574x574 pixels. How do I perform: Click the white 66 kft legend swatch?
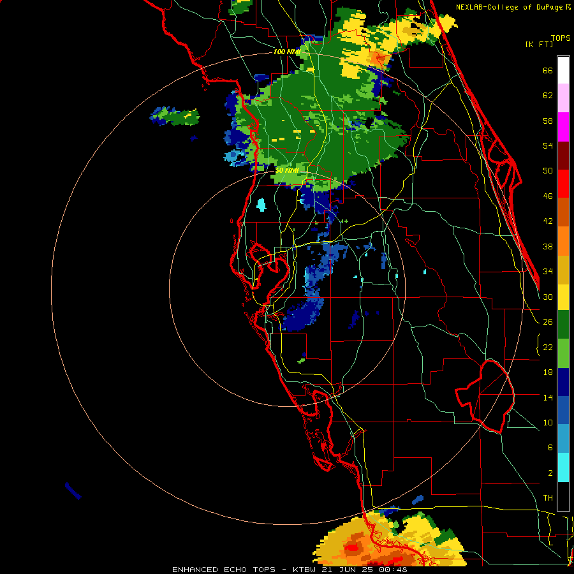point(563,70)
